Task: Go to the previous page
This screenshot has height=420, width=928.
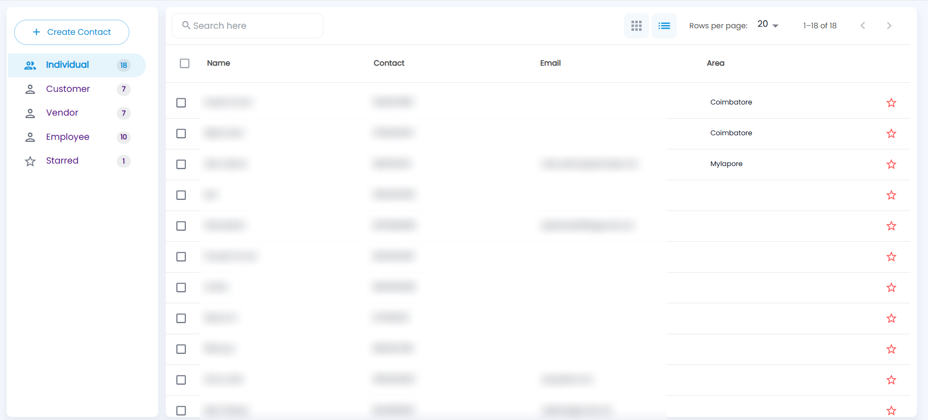Action: [863, 26]
